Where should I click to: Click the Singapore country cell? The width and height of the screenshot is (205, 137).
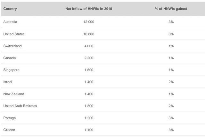coord(12,70)
